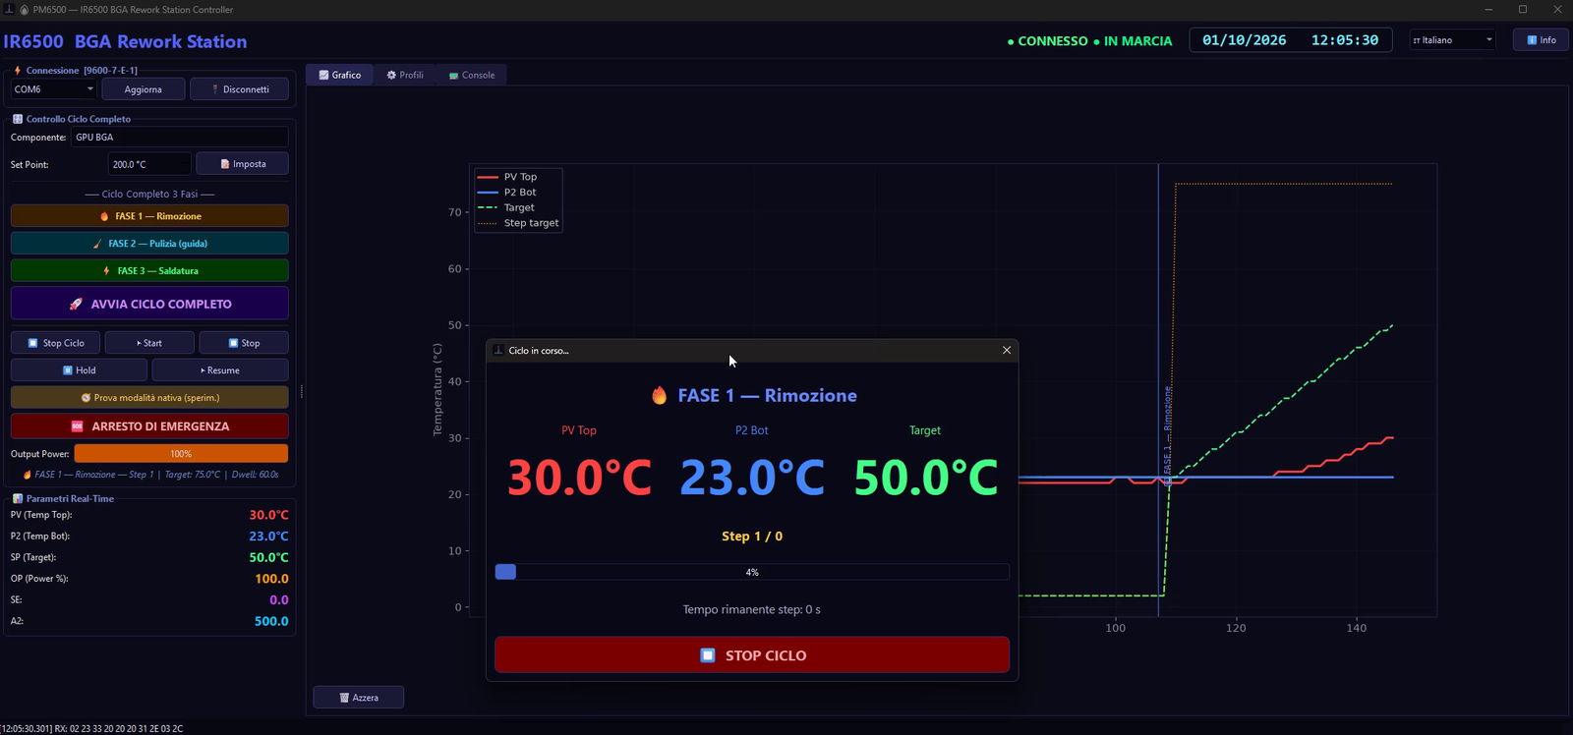Click the date 01/10/2026 in the header
The height and width of the screenshot is (735, 1573).
click(x=1244, y=40)
